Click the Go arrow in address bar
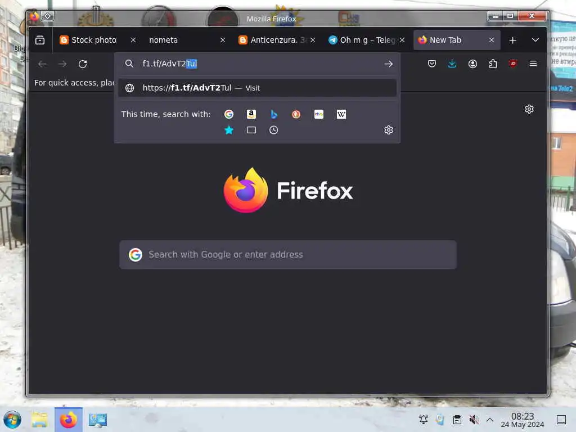 (389, 64)
